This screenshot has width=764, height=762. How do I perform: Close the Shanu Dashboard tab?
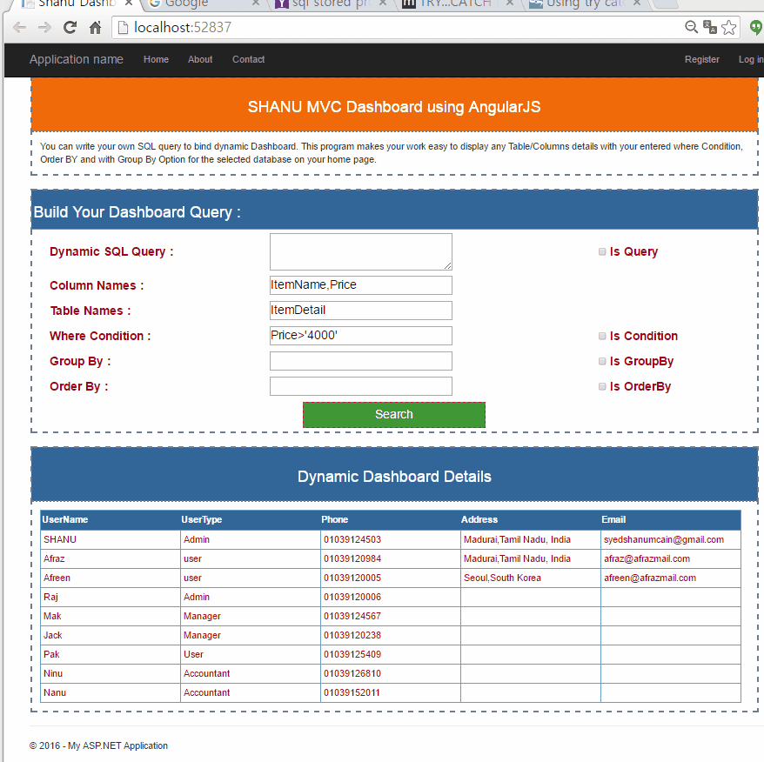coord(129,3)
